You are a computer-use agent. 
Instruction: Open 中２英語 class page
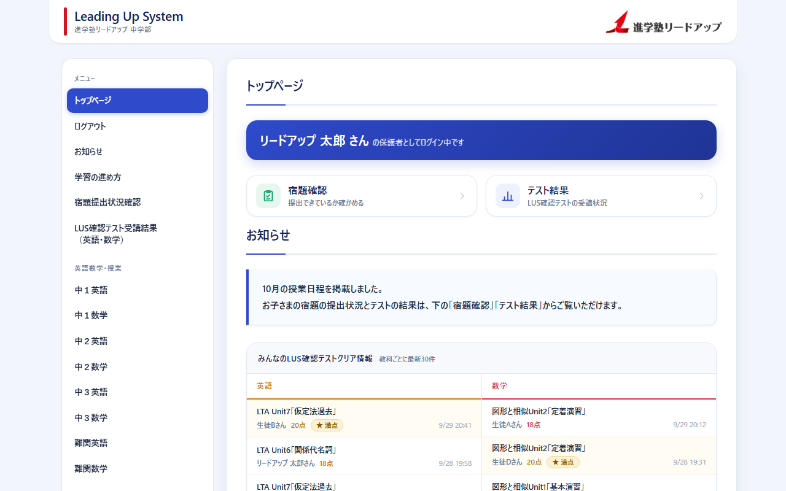[138, 341]
